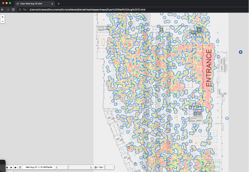
Task: Close the Expo Wed Aug 10.html tab
Action: point(53,4)
